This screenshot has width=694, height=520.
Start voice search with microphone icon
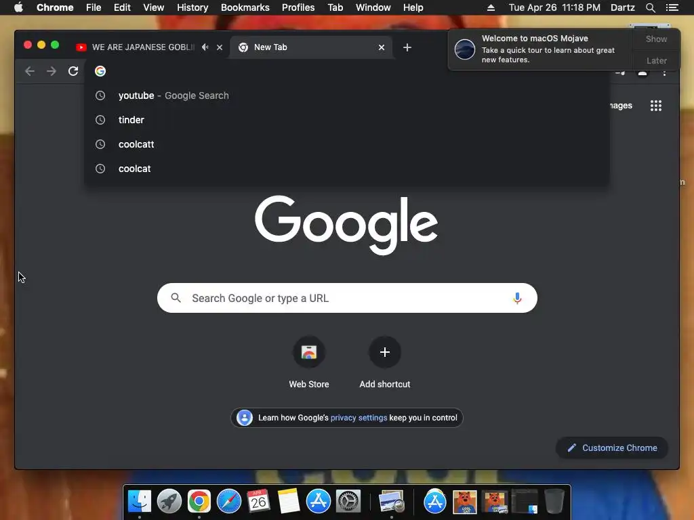(x=517, y=299)
